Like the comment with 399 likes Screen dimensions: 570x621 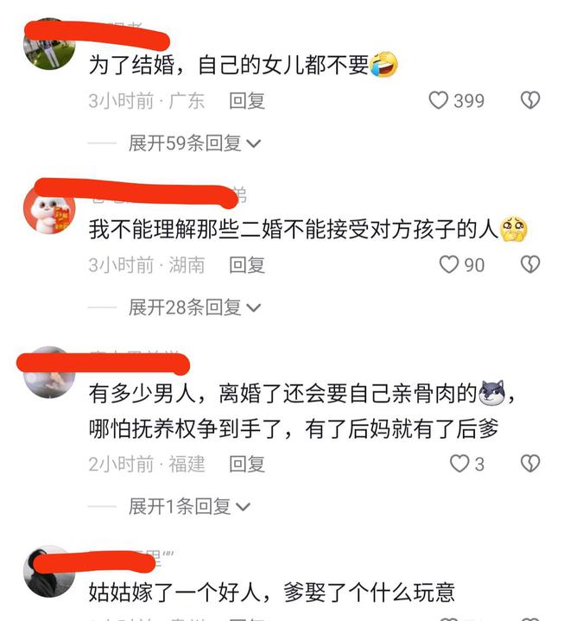[438, 100]
